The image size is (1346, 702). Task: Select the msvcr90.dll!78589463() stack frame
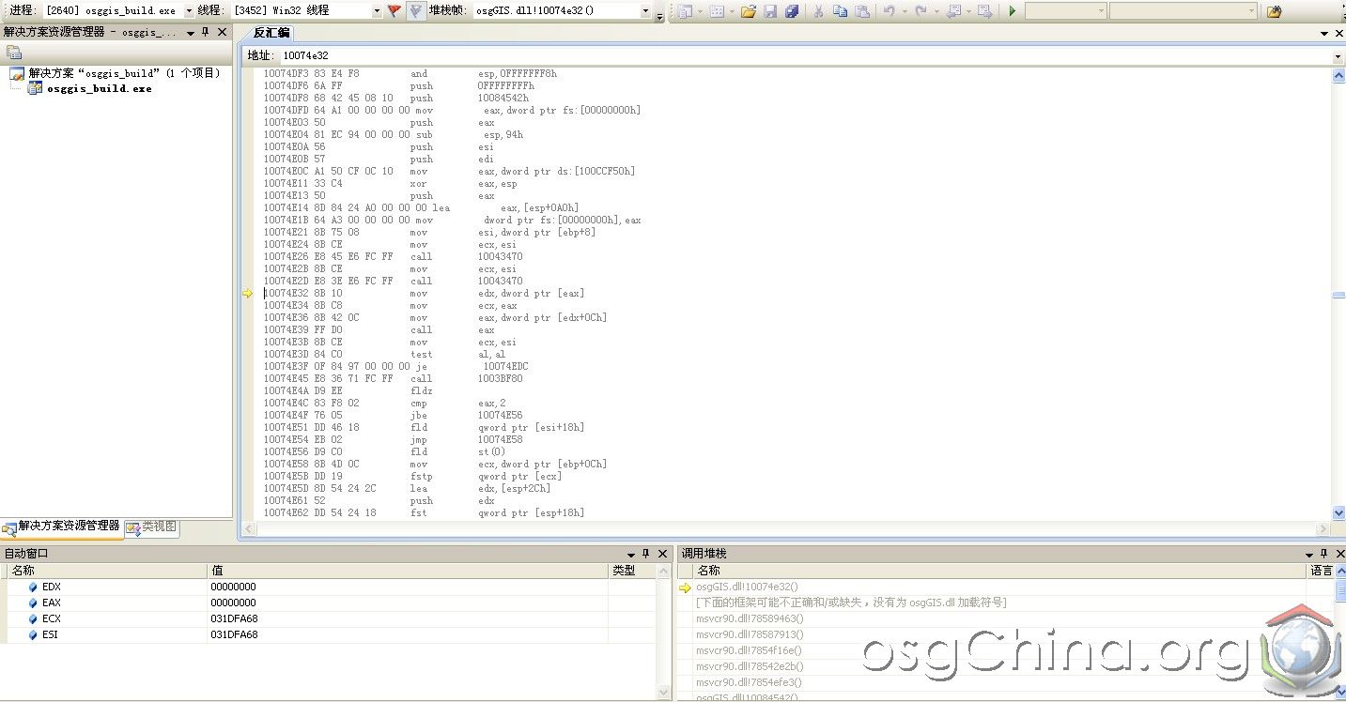[x=750, y=618]
